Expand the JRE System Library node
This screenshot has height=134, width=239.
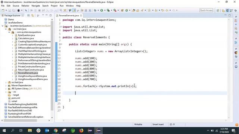coord(6,89)
